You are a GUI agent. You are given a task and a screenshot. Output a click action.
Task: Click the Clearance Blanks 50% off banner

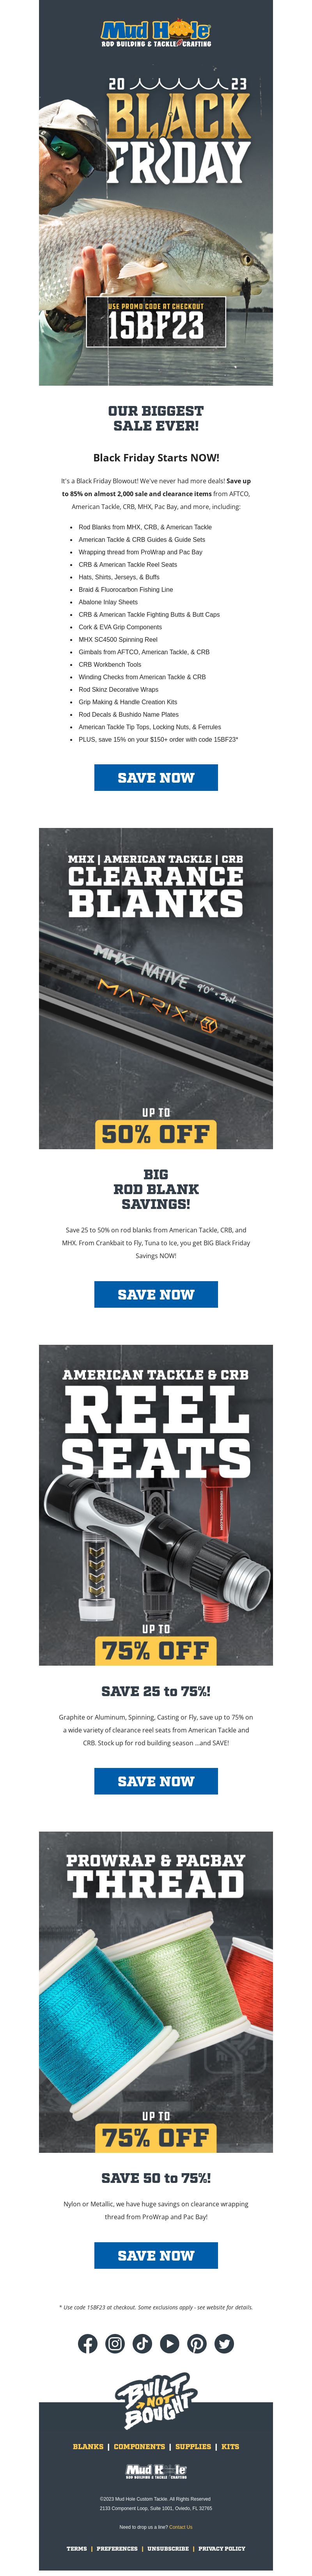pos(156,988)
